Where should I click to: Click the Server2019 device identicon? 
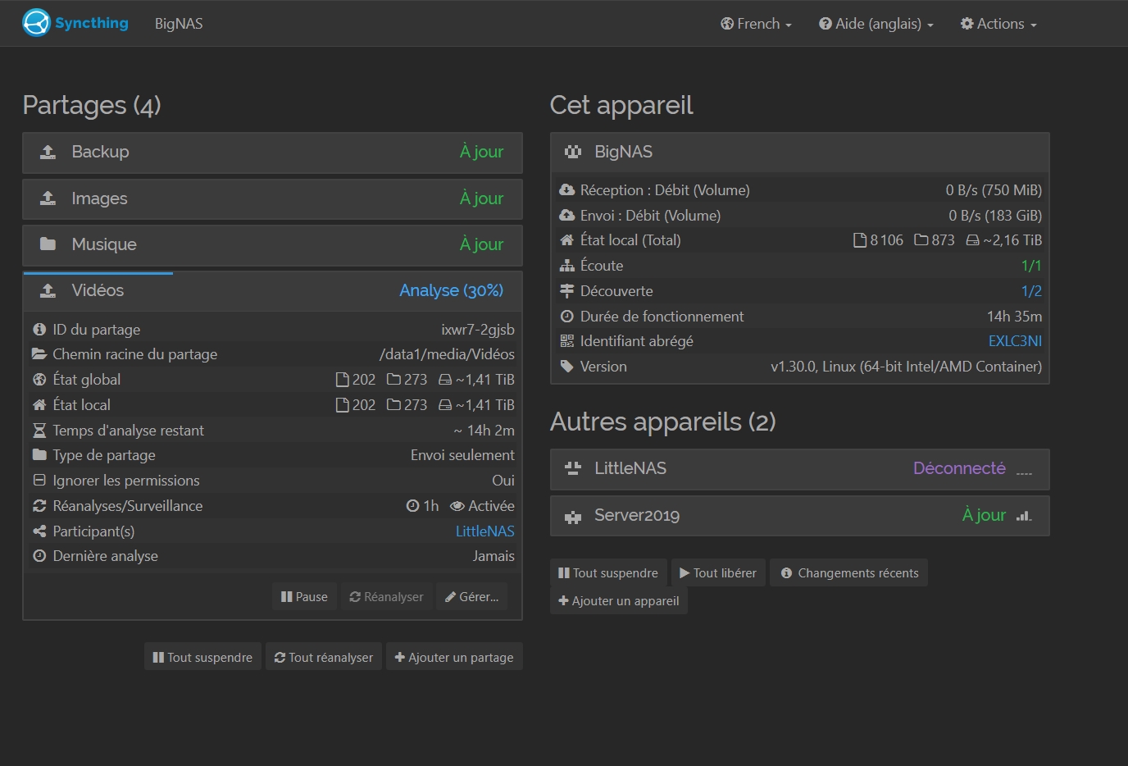tap(573, 516)
